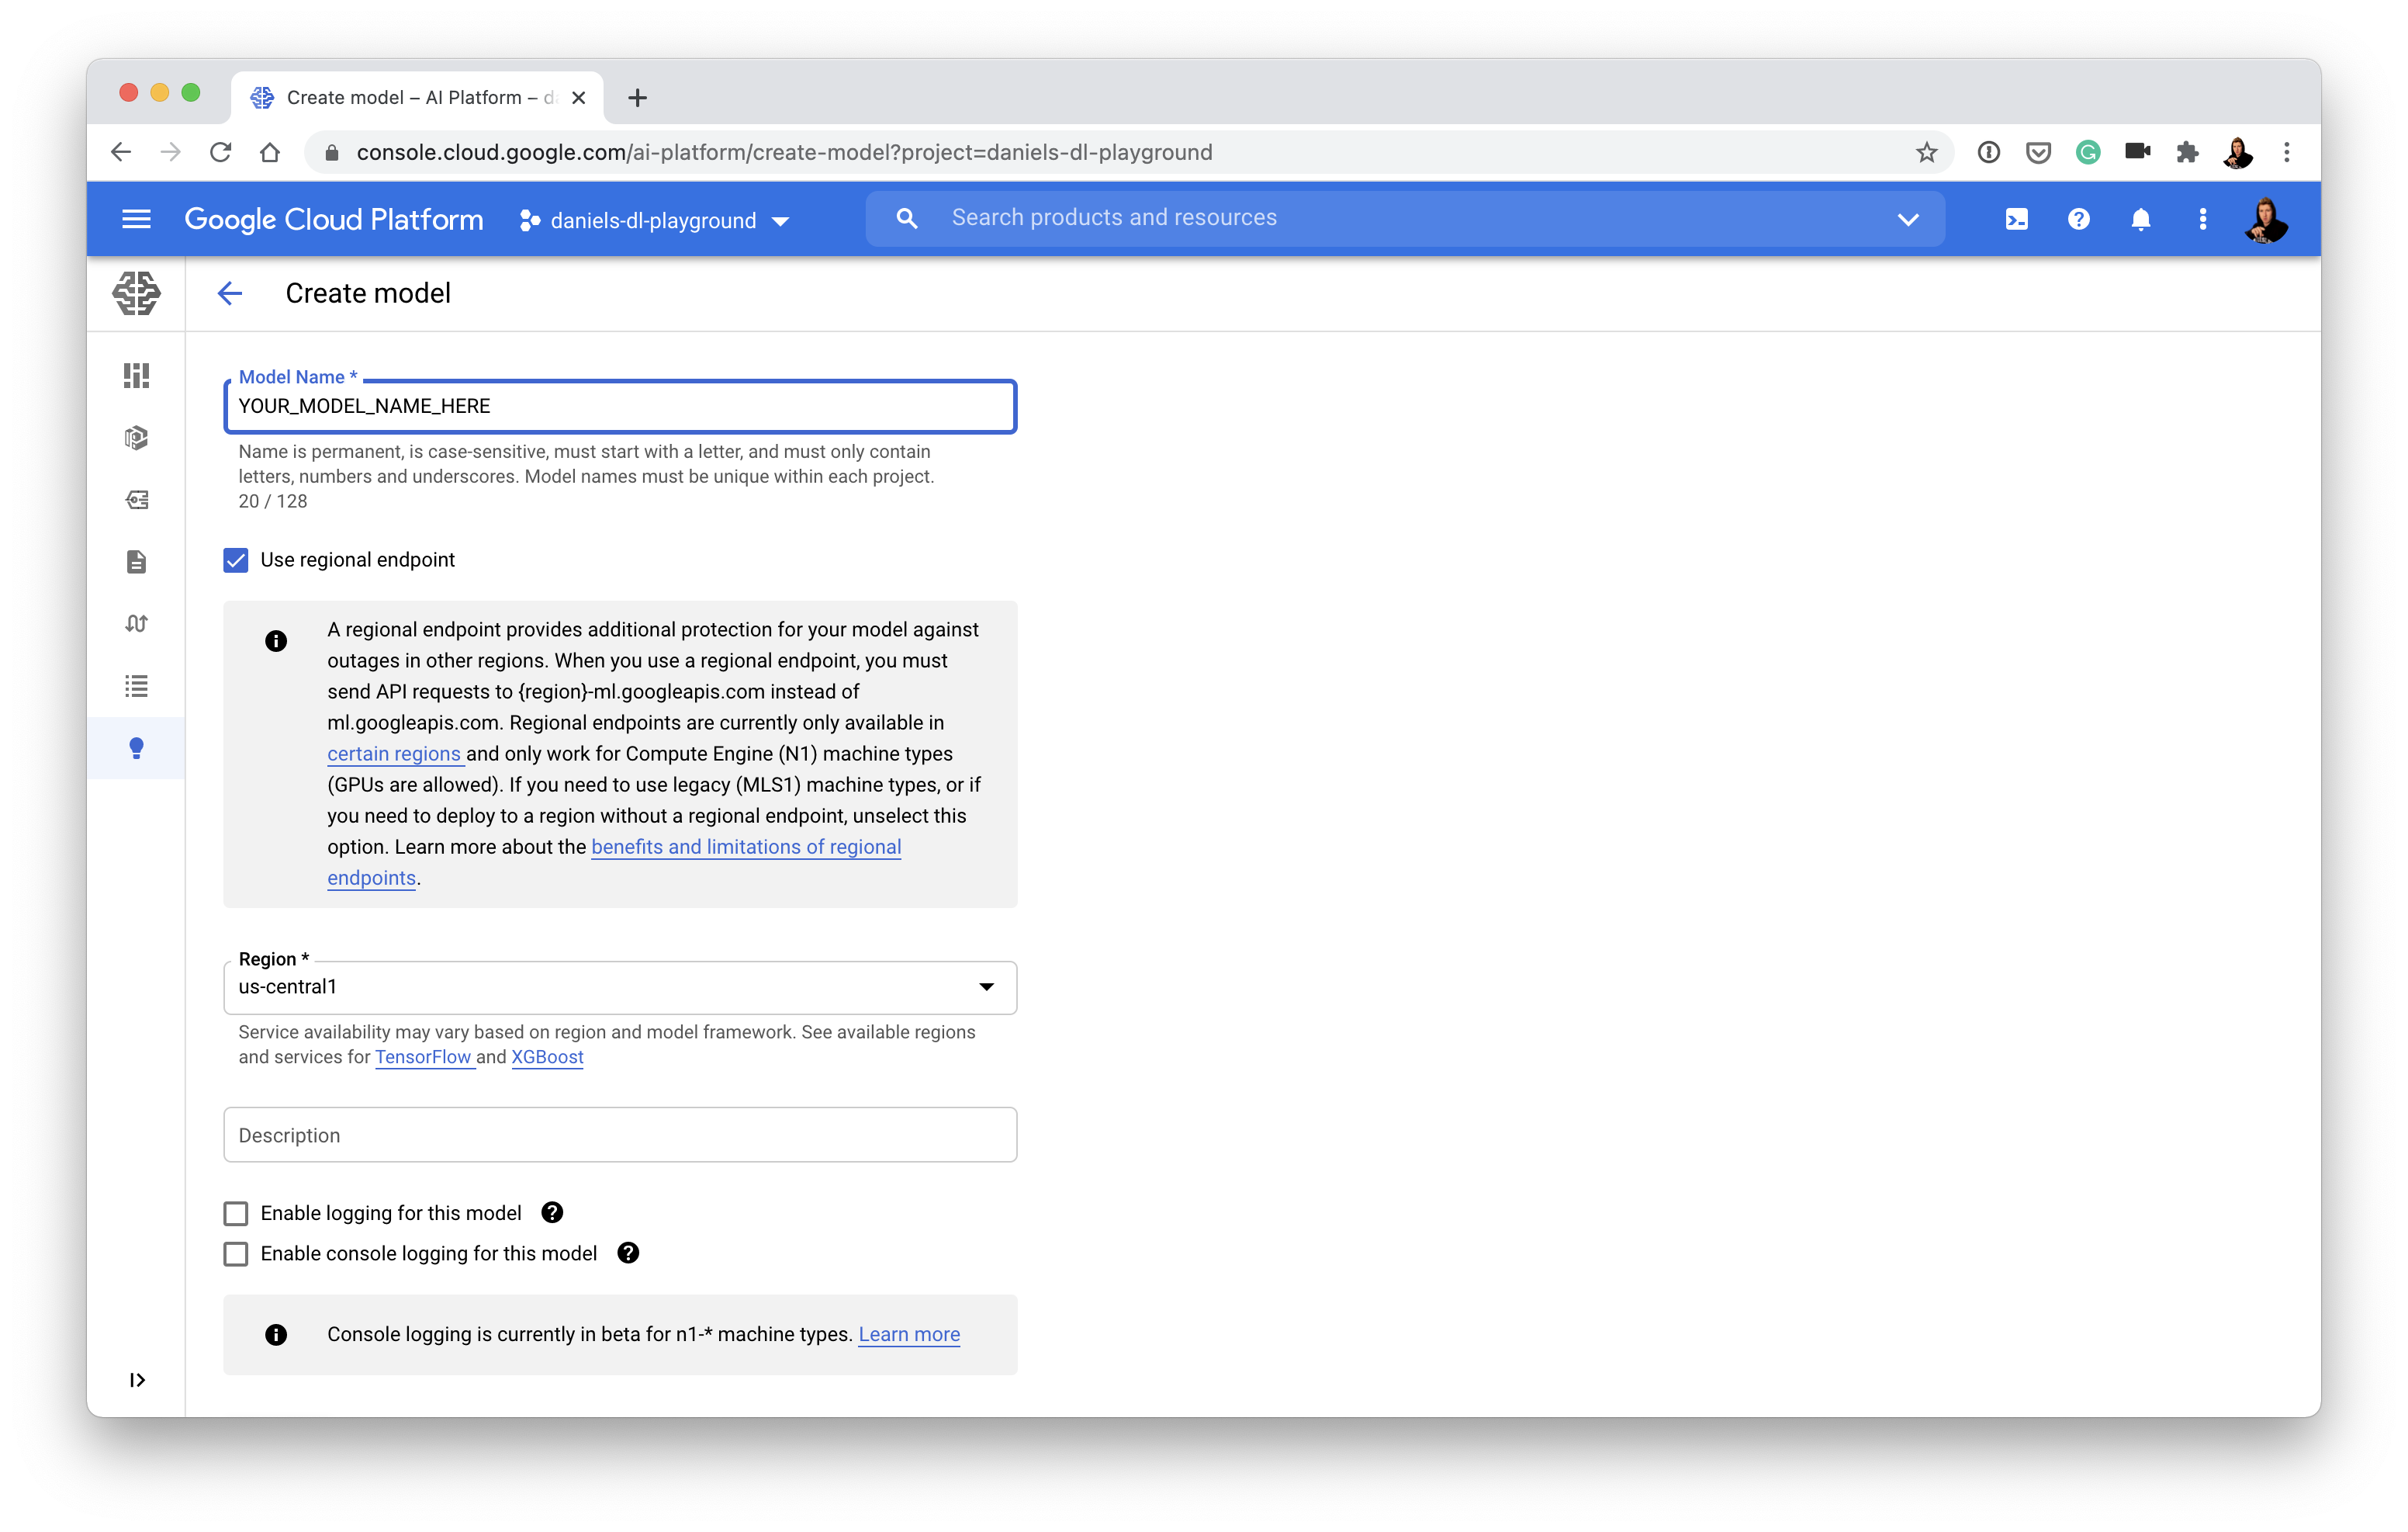Image resolution: width=2408 pixels, height=1532 pixels.
Task: Uncheck Use regional endpoint checkbox
Action: click(x=236, y=560)
